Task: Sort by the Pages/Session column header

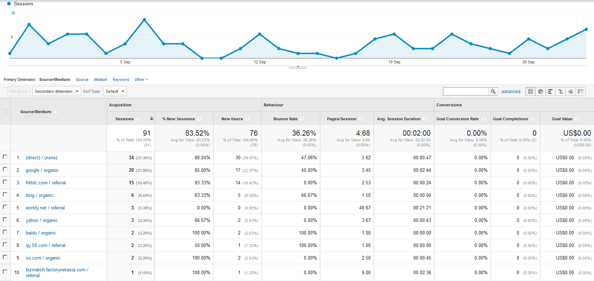Action: point(341,119)
